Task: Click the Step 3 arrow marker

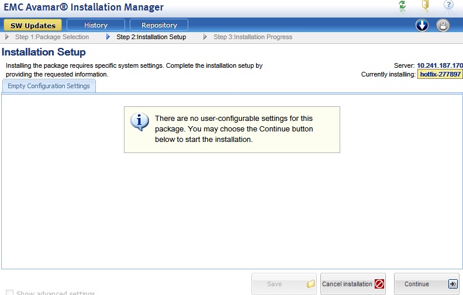Action: (x=205, y=37)
